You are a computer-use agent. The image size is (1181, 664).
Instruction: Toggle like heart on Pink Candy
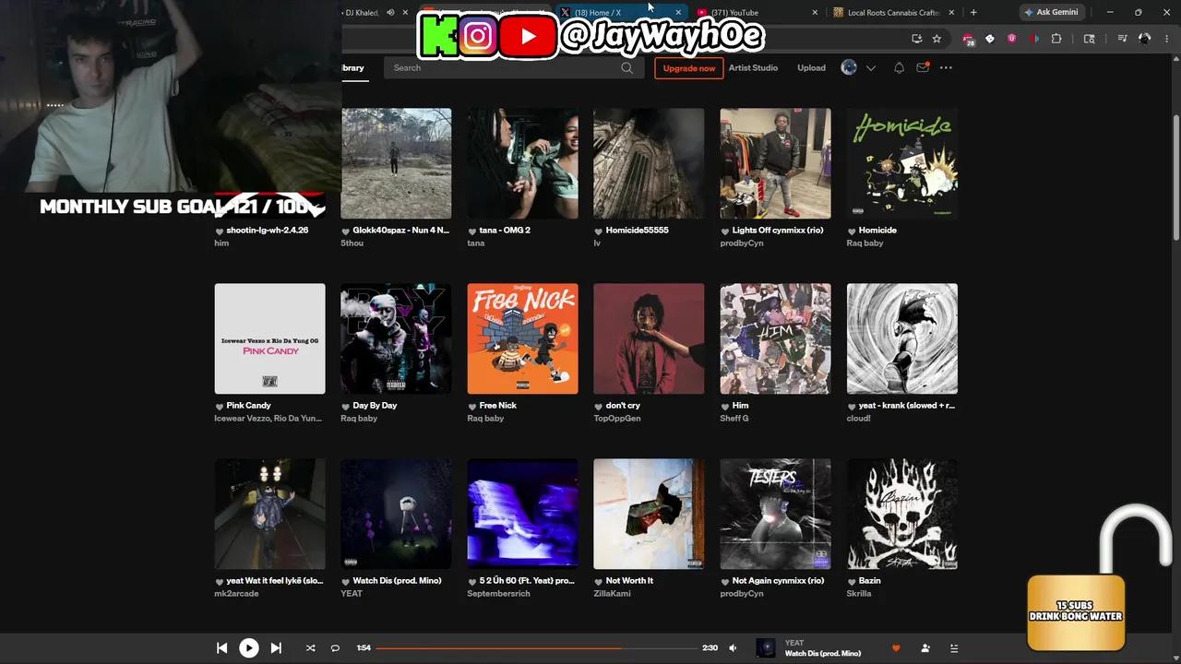(x=220, y=406)
